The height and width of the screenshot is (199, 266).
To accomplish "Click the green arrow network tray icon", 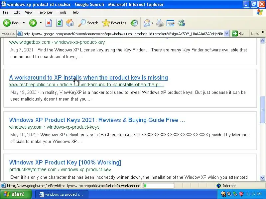I will click(x=235, y=194).
